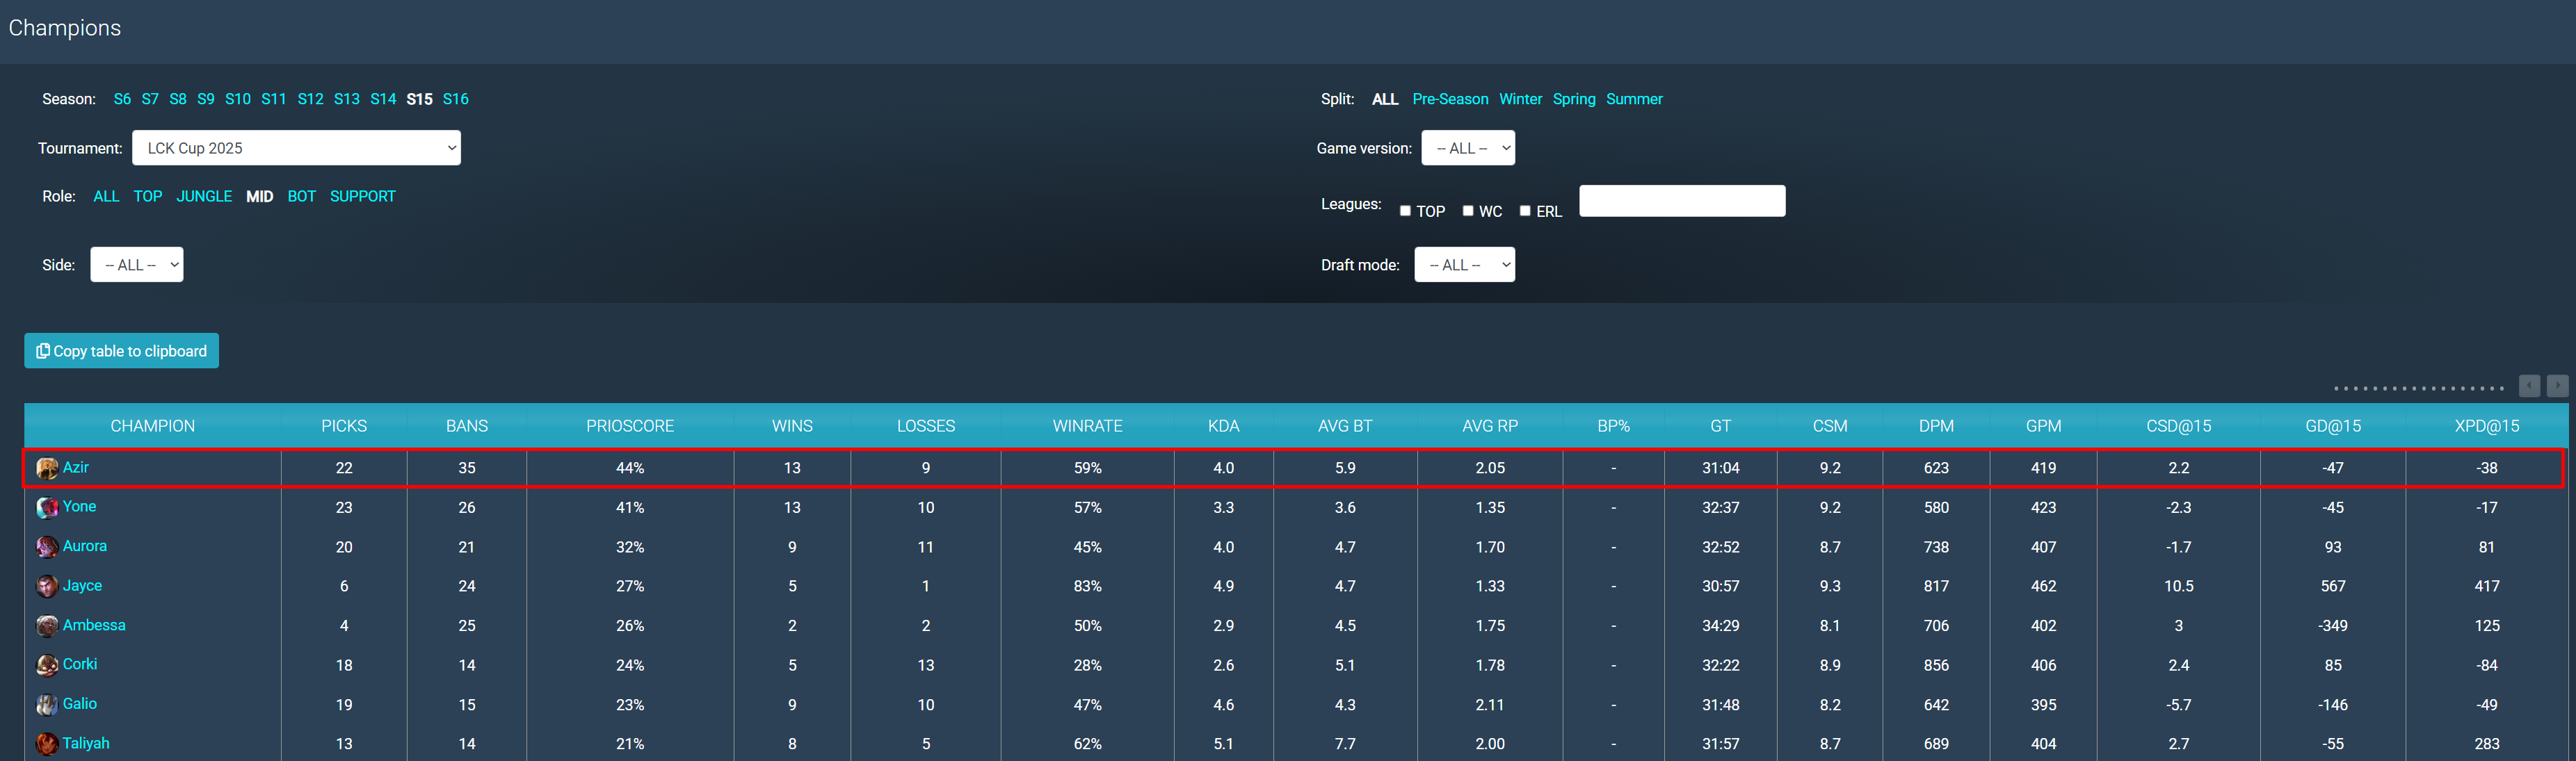
Task: Open the Draft mode dropdown
Action: click(1464, 265)
